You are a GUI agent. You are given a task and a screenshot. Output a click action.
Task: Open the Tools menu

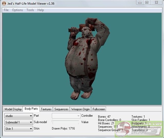(30, 10)
